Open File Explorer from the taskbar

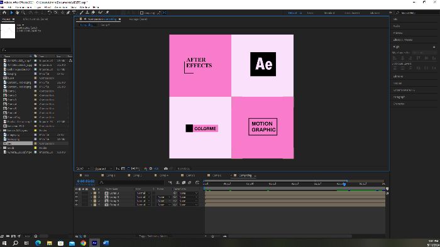[x=50, y=243]
